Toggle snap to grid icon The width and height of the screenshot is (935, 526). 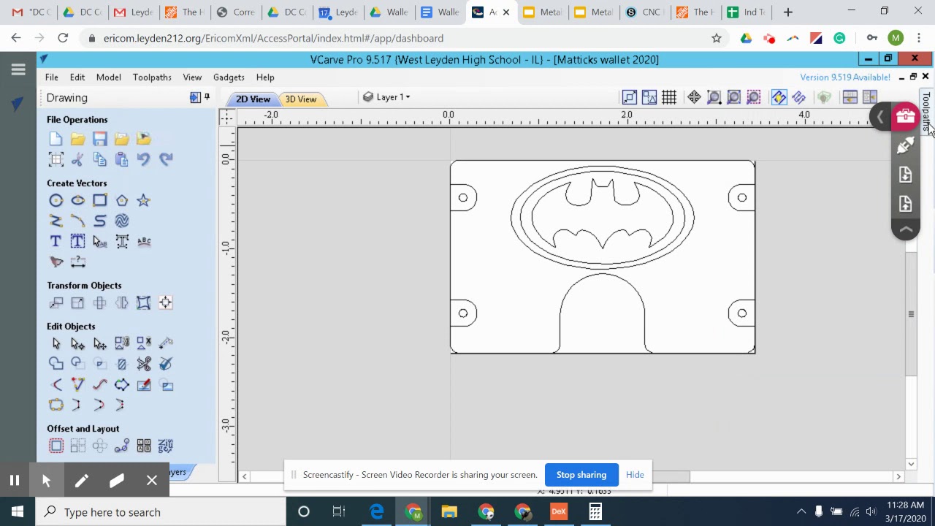pos(669,97)
